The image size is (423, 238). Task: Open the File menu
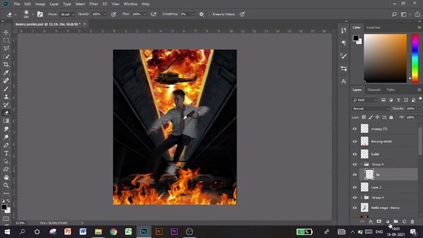coord(17,4)
